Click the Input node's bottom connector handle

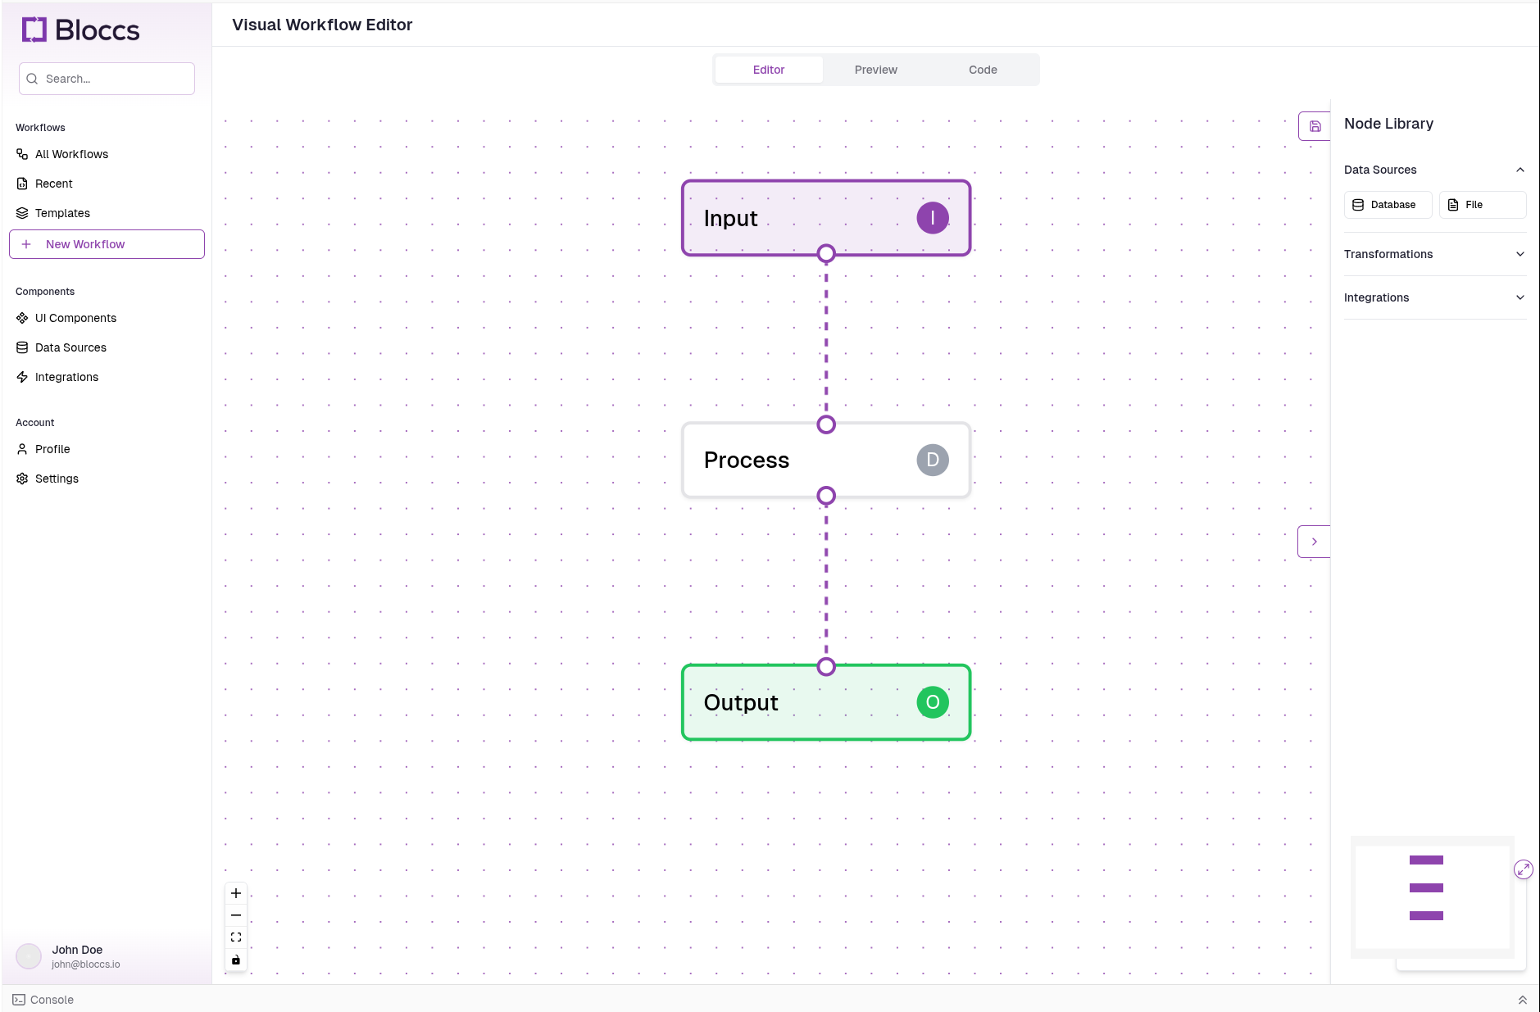point(826,253)
